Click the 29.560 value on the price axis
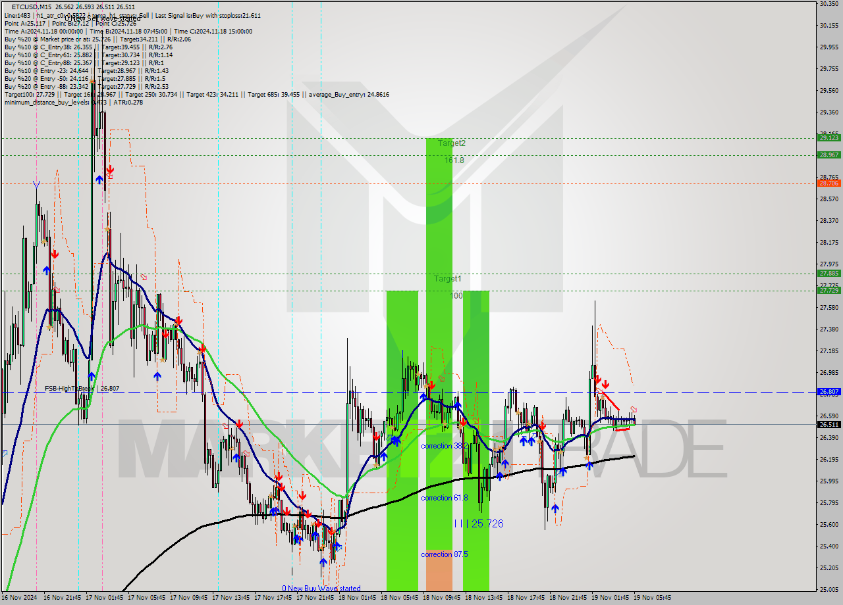 [x=829, y=90]
